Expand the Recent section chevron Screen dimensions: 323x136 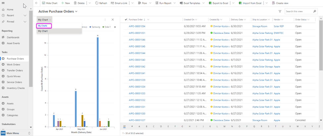26,15
